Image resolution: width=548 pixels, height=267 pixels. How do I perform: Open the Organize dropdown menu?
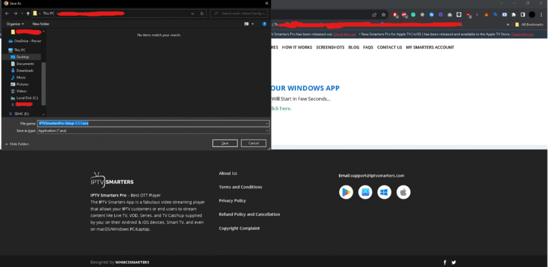[16, 24]
